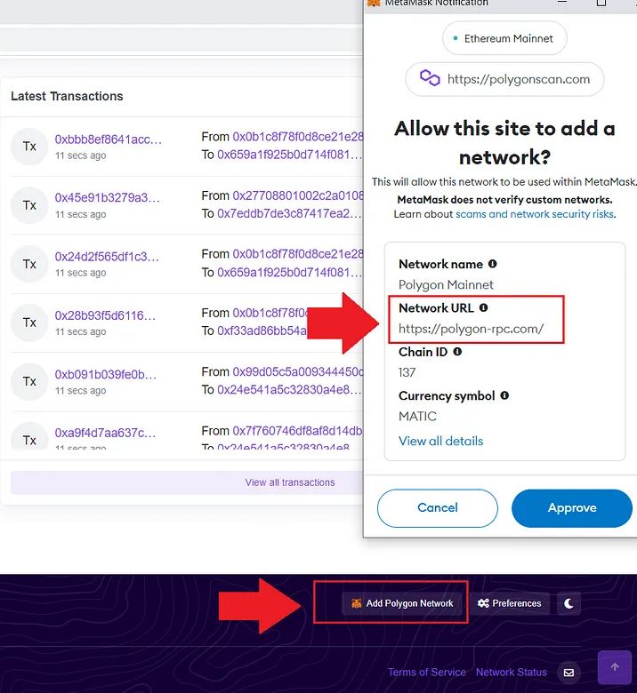Click Add Polygon Network button
This screenshot has width=637, height=693.
pyautogui.click(x=402, y=603)
